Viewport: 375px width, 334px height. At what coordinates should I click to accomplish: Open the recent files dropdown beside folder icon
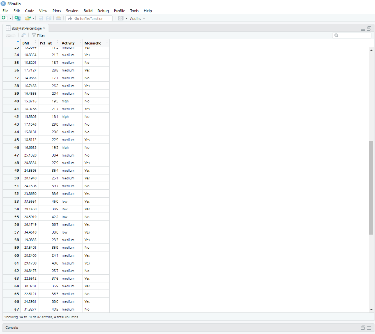33,18
